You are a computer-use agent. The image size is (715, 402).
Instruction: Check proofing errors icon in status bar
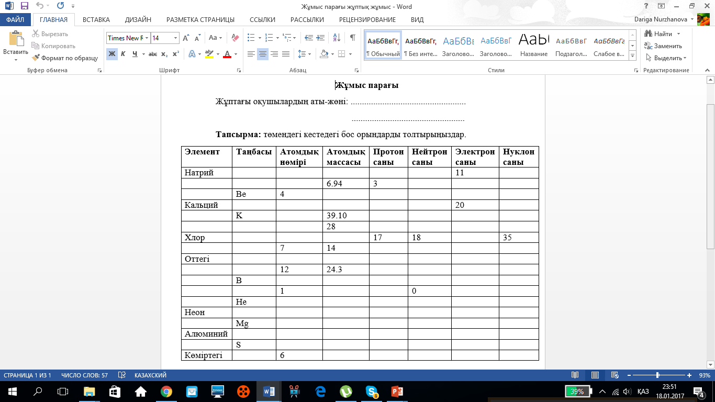[122, 375]
